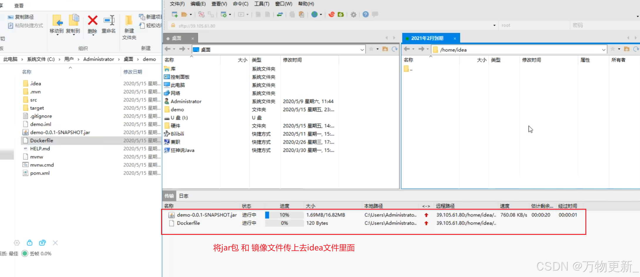Viewport: 640px width, 277px height.
Task: Click the gear icon in bottom-left overlay
Action: [17, 243]
